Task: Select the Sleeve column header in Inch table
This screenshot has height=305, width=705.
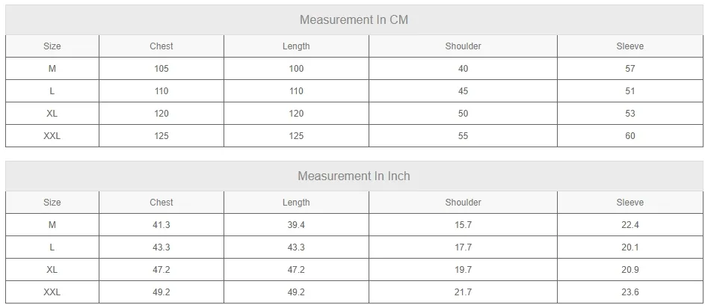Action: tap(630, 203)
